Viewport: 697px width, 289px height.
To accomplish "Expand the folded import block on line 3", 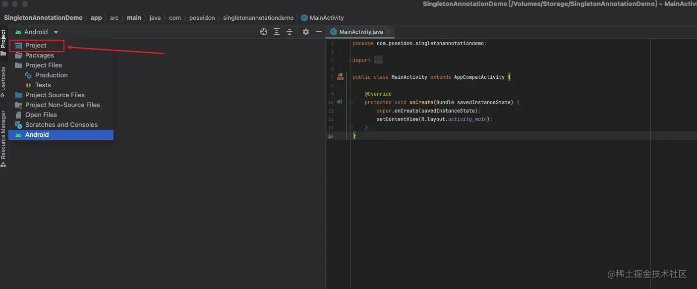I will coord(350,60).
